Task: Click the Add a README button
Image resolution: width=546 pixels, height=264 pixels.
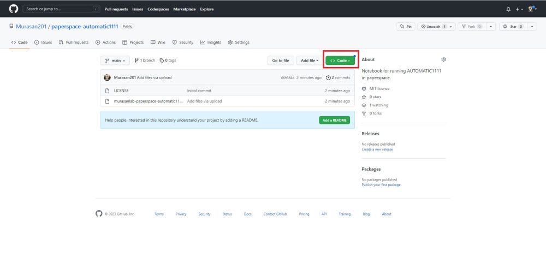Action: [334, 120]
